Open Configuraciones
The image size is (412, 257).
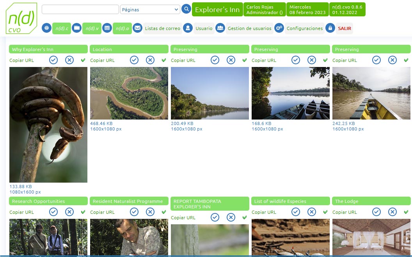click(305, 28)
